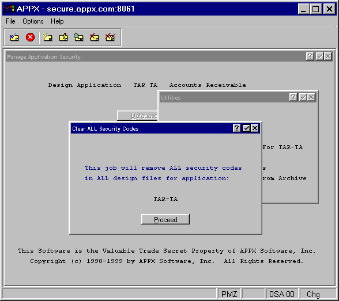Click the 'TAR TA' application code text
Screen dimensions: 339x301
[145, 85]
